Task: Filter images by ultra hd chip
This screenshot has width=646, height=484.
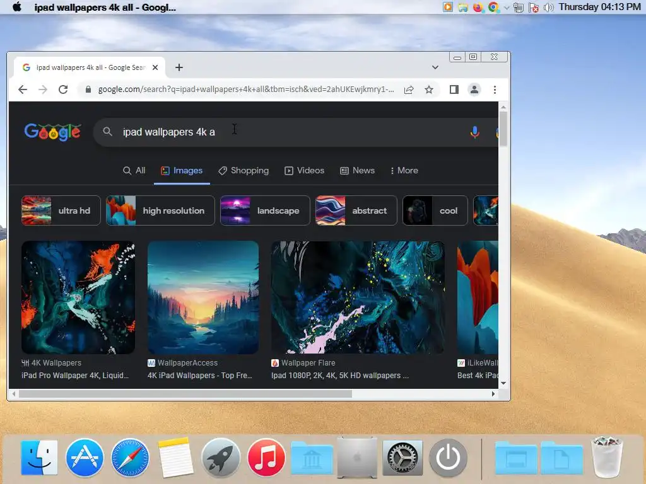Action: click(61, 210)
